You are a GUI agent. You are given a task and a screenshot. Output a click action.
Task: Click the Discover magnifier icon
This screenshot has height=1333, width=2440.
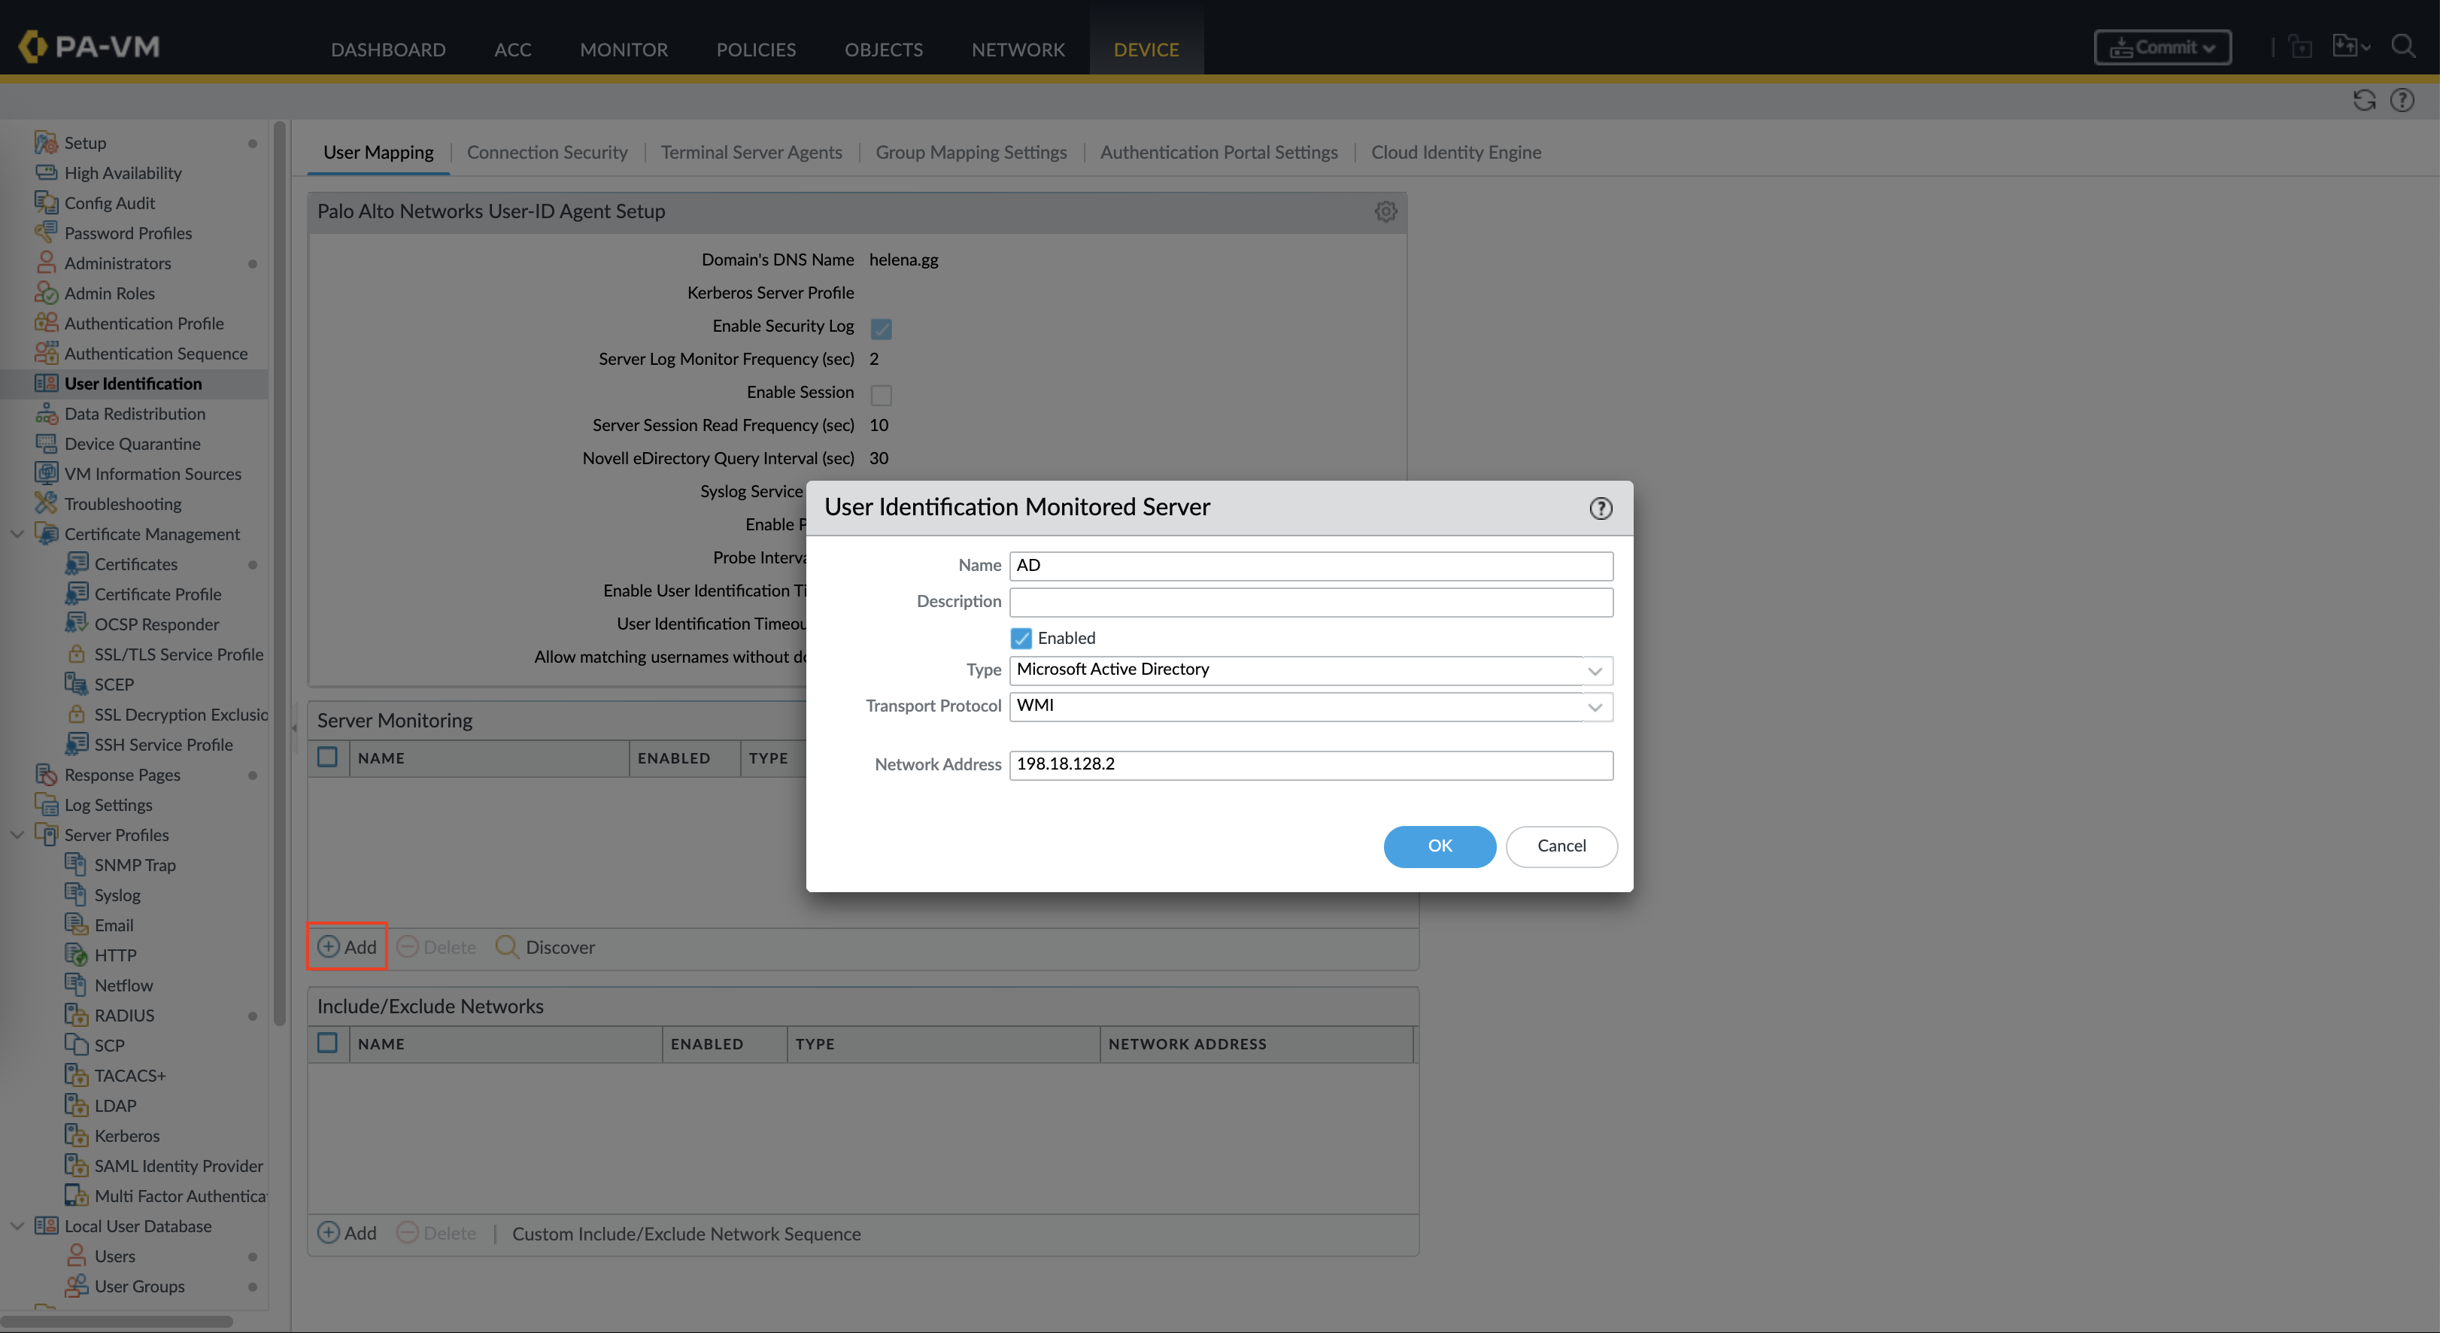pyautogui.click(x=507, y=946)
